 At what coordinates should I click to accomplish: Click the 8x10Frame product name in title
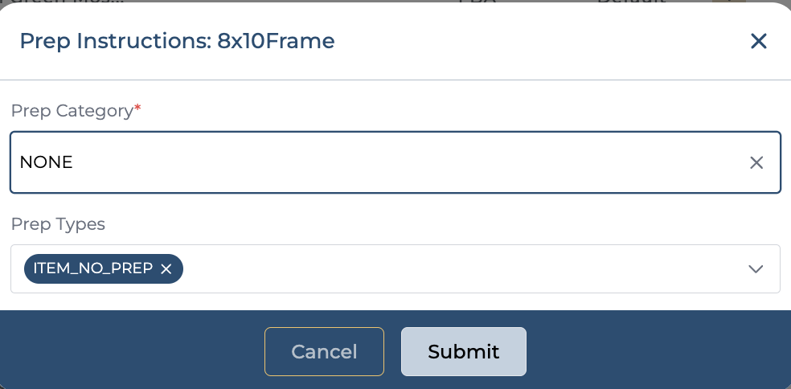pyautogui.click(x=276, y=41)
